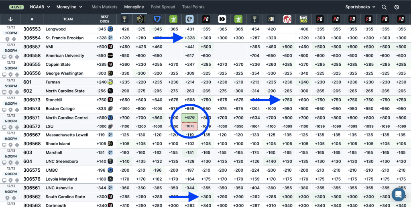Image resolution: width=411 pixels, height=207 pixels.
Task: Click the plus icon for VMI game
Action: 17,57
